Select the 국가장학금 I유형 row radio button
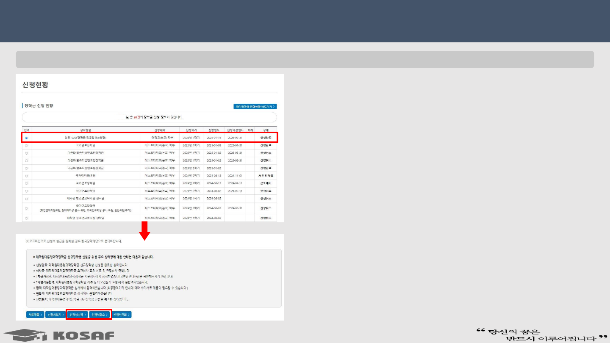Viewport: 610px width, 343px height. pos(27,176)
